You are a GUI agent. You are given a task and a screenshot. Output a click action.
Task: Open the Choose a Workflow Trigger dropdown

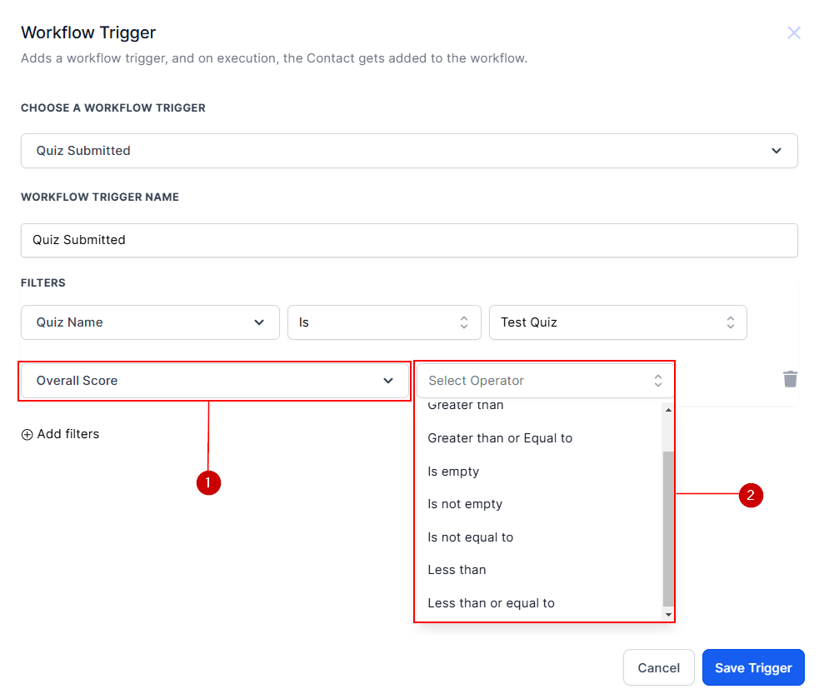click(x=408, y=151)
